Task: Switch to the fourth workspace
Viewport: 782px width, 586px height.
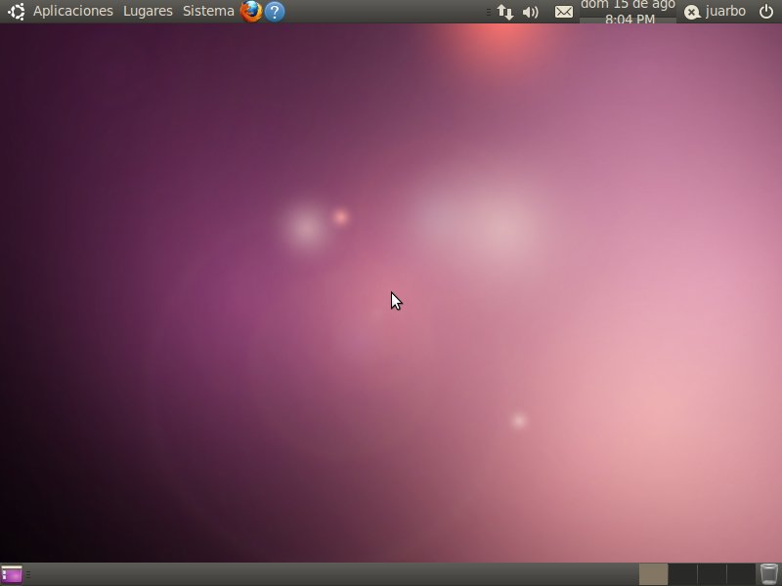Action: (741, 574)
